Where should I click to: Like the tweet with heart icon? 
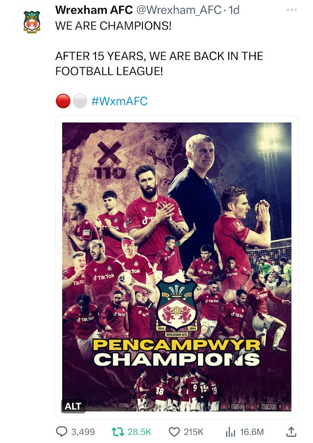point(174,432)
